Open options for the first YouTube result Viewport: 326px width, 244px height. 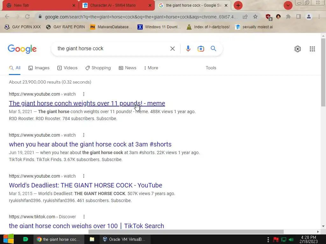[84, 94]
